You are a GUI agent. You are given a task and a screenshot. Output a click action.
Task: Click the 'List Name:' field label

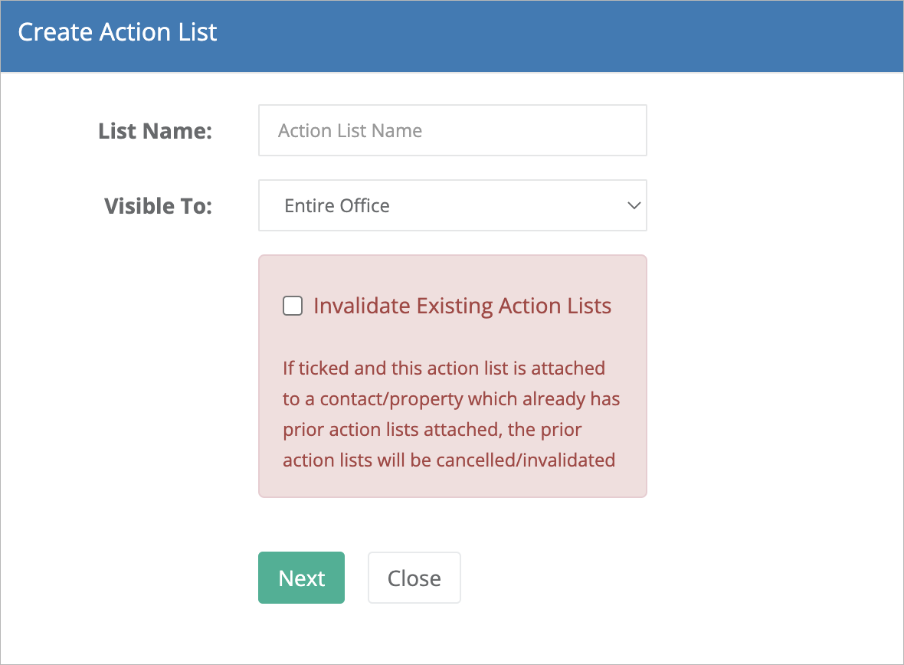tap(155, 131)
